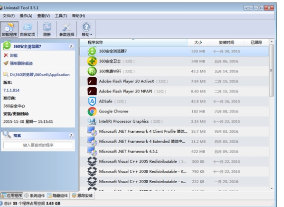Sort by 大小 column header

198,43
